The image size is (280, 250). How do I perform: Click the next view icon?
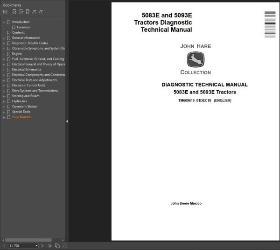65,246
